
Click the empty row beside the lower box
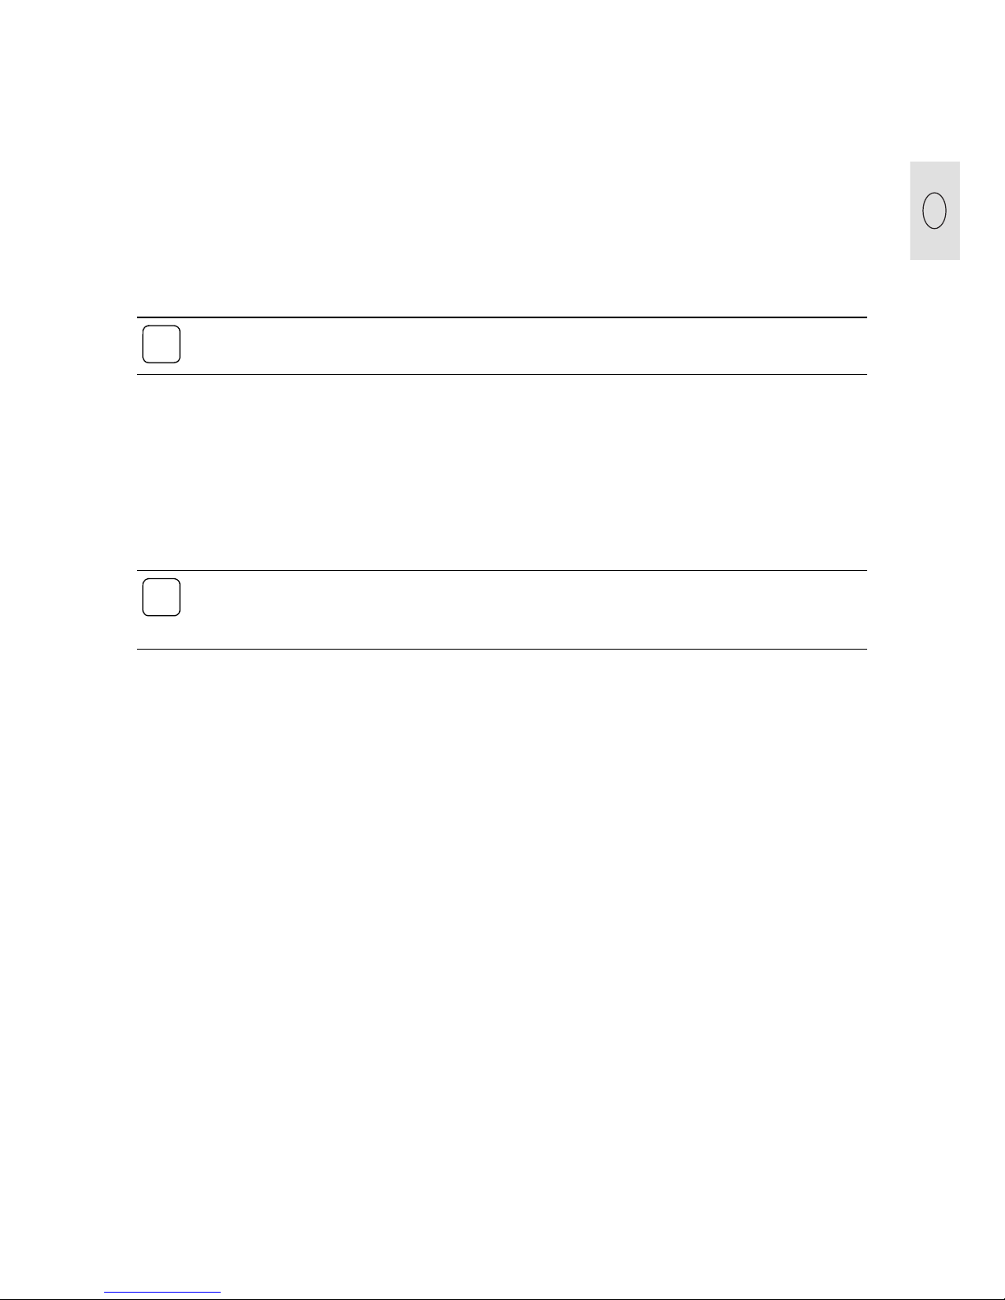tap(523, 610)
